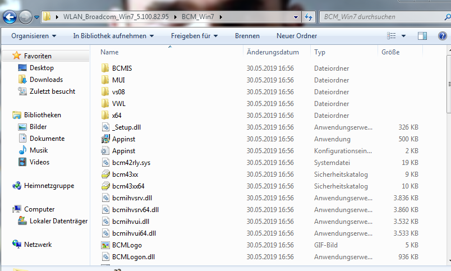This screenshot has width=451, height=271.
Task: Refresh the folder view
Action: click(x=309, y=17)
